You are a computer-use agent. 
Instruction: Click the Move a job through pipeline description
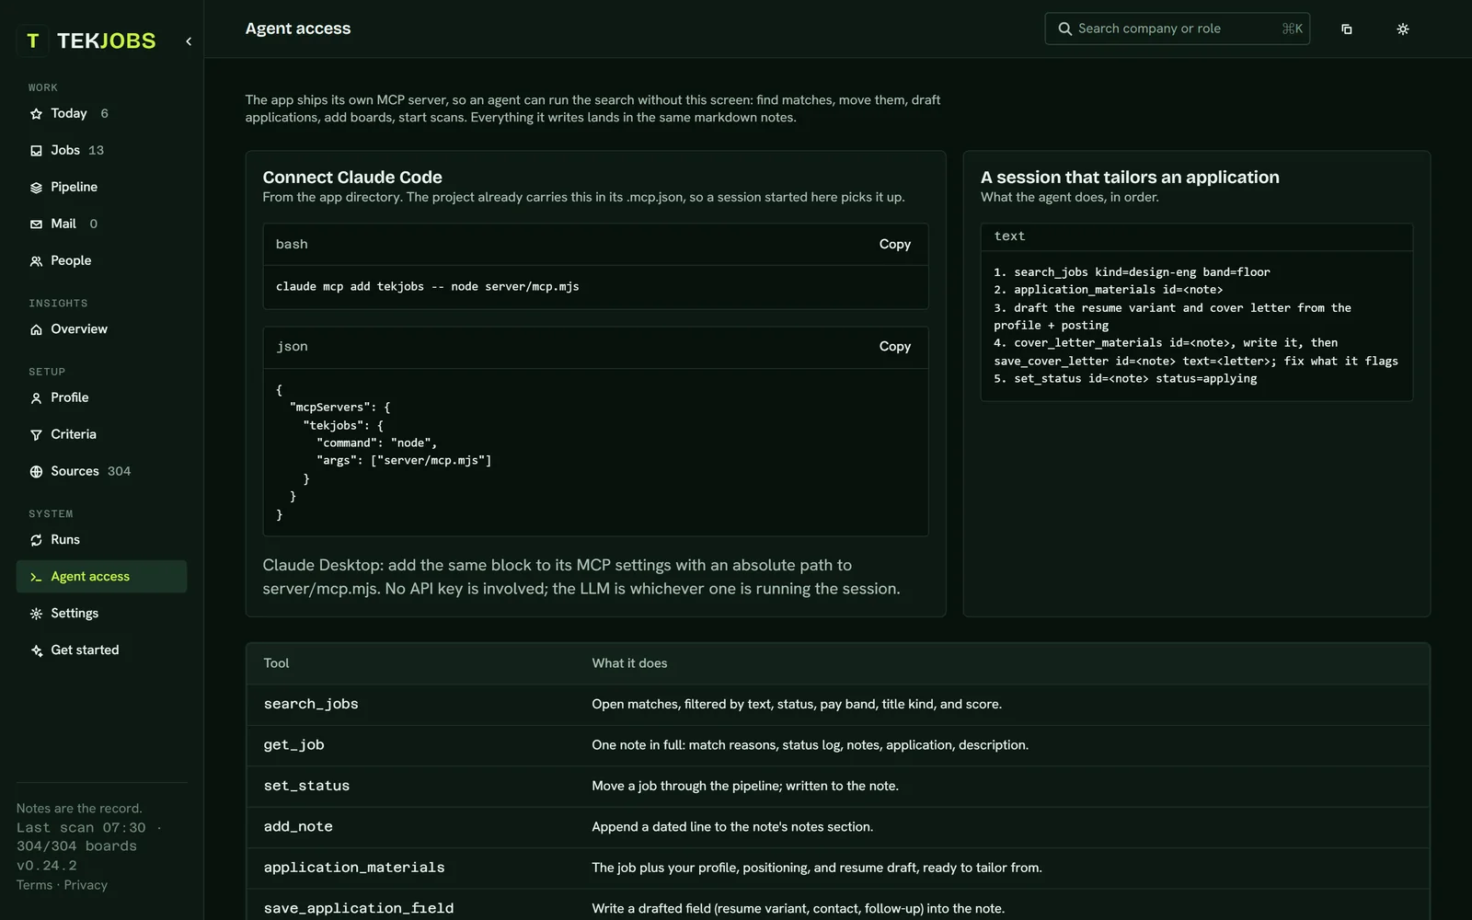coord(745,786)
